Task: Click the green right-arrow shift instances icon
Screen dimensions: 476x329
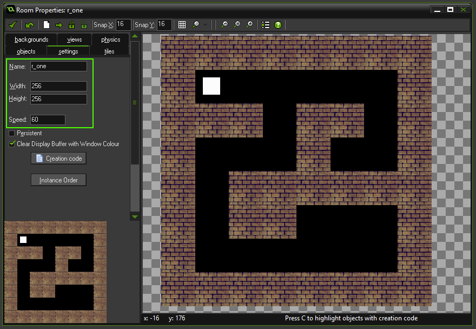Action: coord(58,25)
